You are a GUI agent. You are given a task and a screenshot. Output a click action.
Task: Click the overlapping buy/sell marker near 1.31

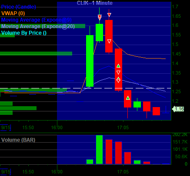point(118,80)
